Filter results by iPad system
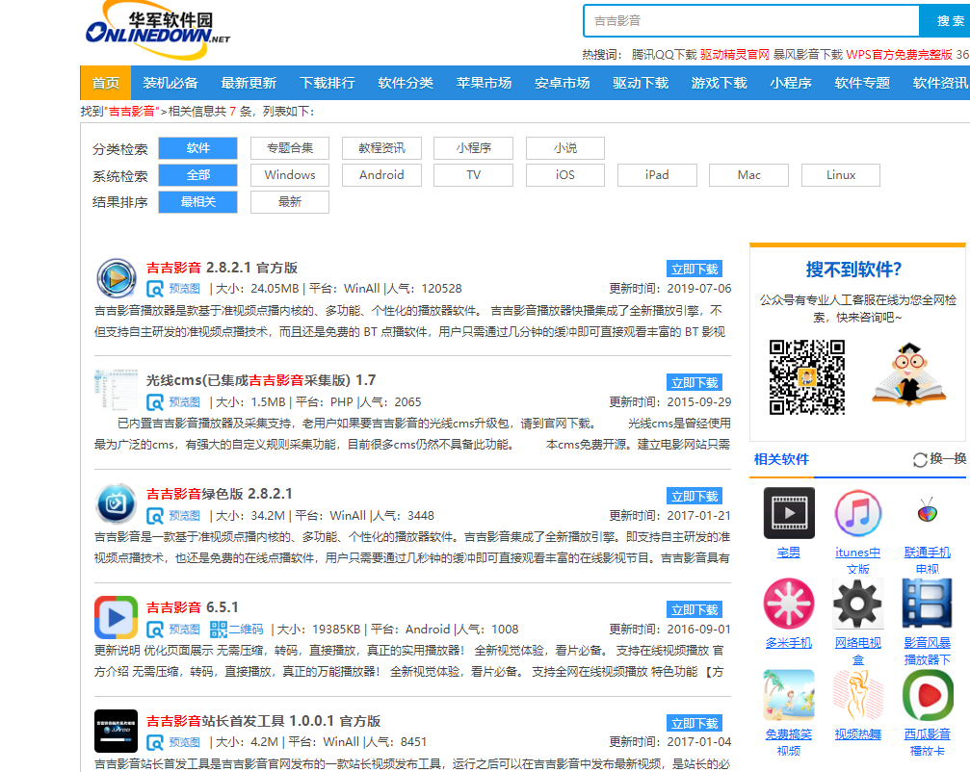970x772 pixels. tap(657, 175)
